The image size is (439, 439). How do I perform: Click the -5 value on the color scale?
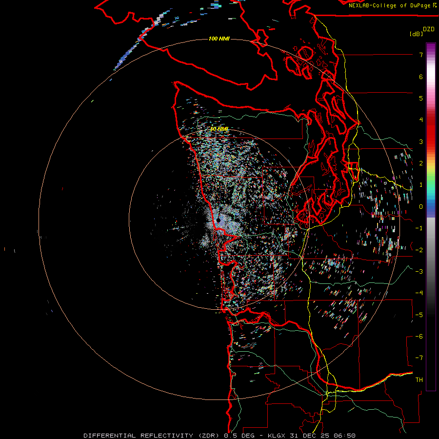pos(419,315)
